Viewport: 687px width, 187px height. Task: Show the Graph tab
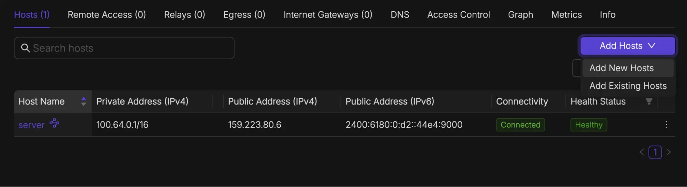click(x=520, y=15)
